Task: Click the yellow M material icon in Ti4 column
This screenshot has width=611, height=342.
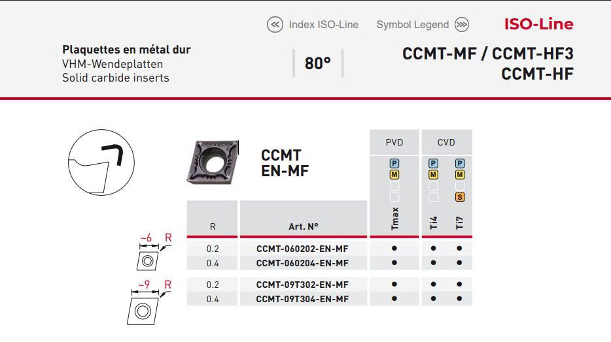Action: [433, 175]
